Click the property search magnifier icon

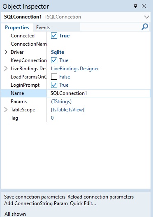click(145, 27)
